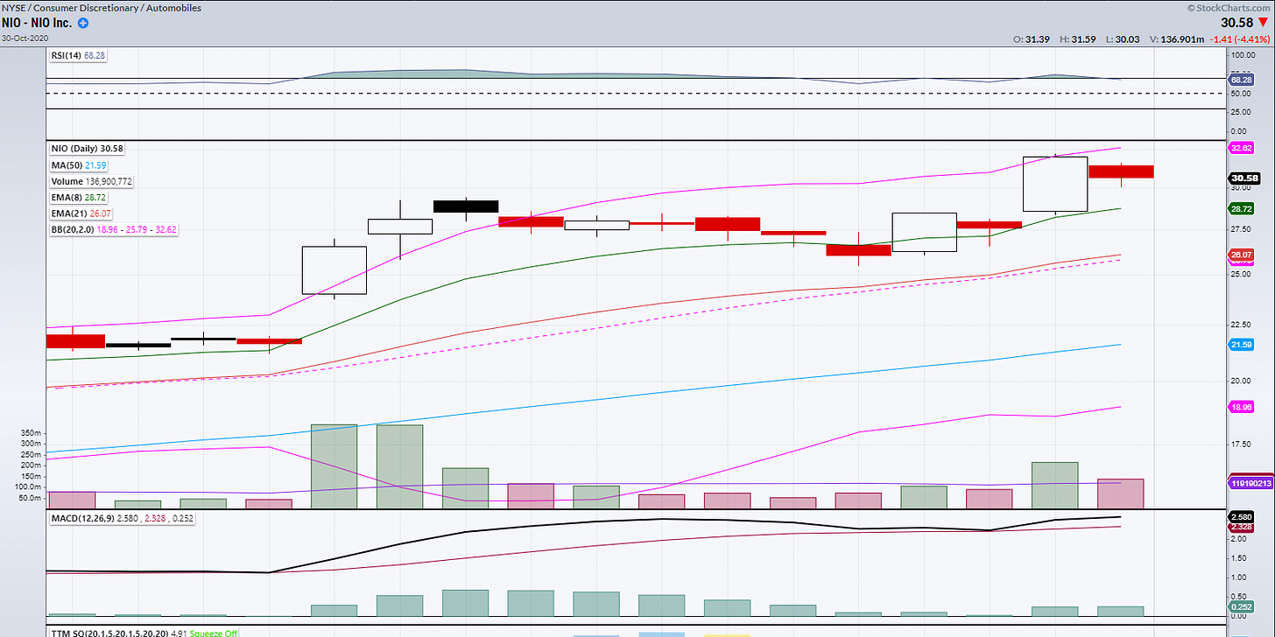Click the magenta 32.62 upper band price tag

pos(1242,148)
